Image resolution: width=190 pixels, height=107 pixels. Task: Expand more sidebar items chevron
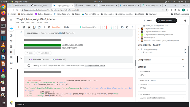point(11,68)
